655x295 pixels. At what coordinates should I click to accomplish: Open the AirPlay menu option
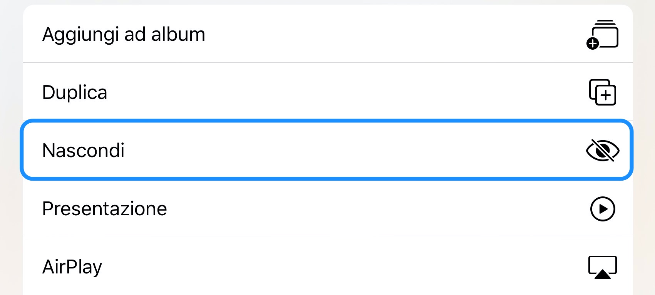click(328, 267)
